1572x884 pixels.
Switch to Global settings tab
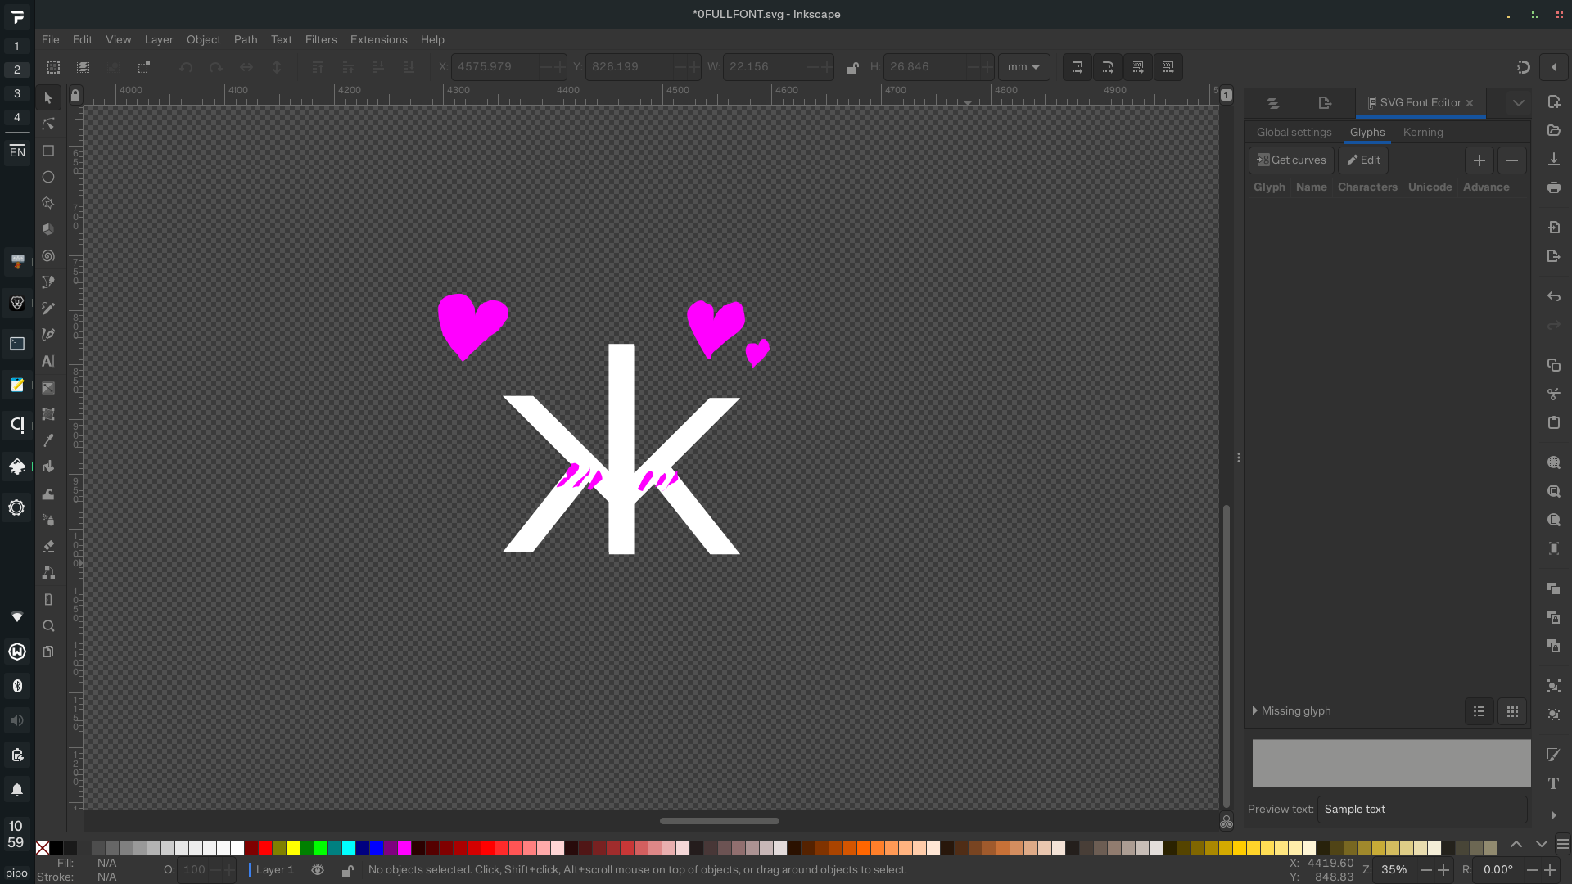pyautogui.click(x=1294, y=132)
